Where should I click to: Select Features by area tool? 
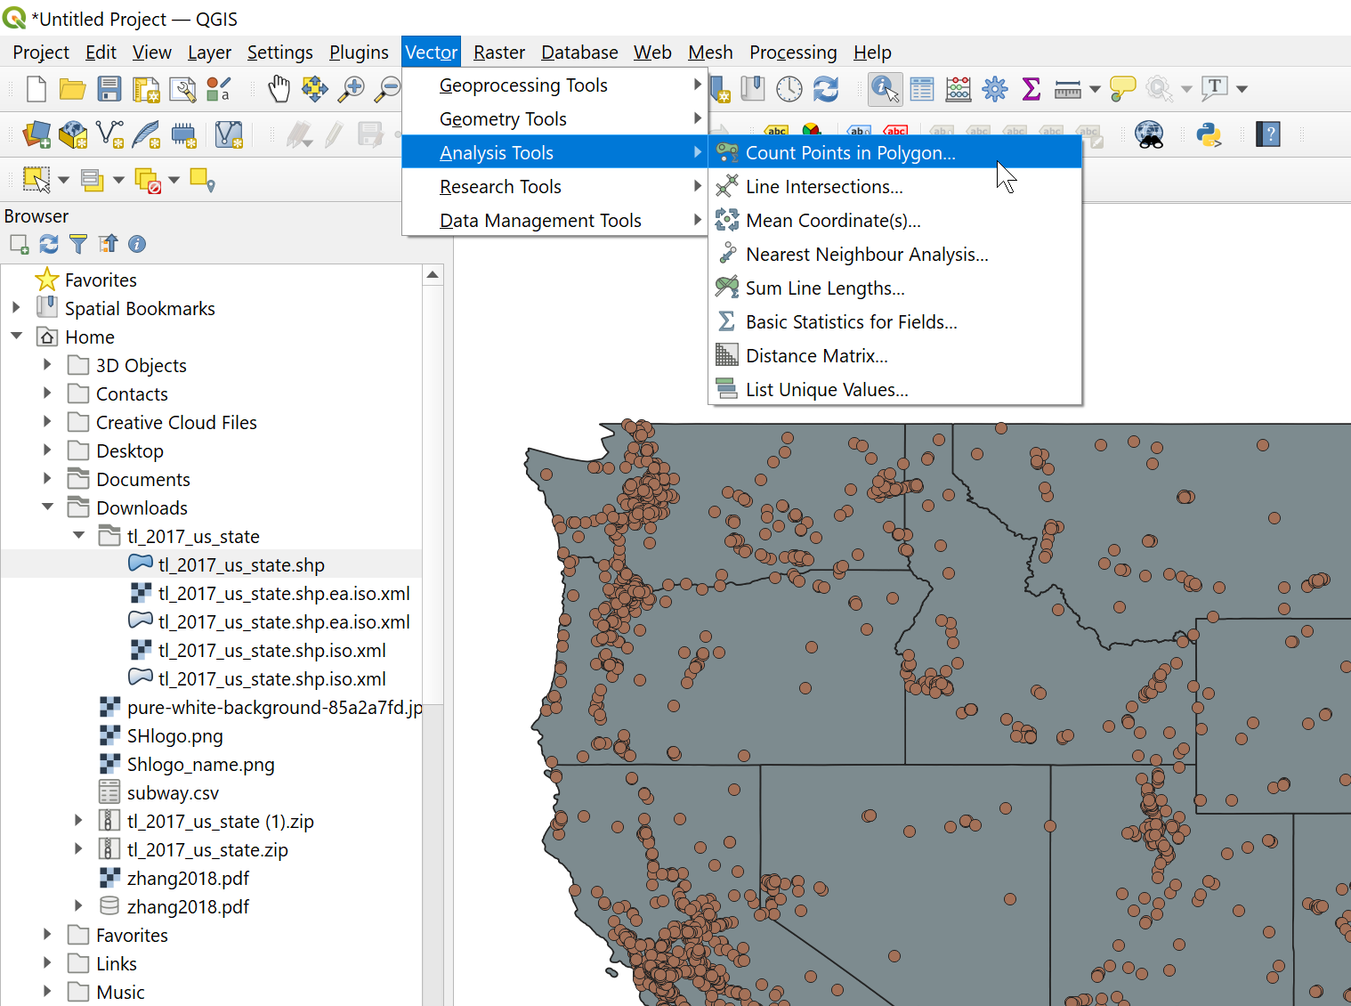[36, 180]
